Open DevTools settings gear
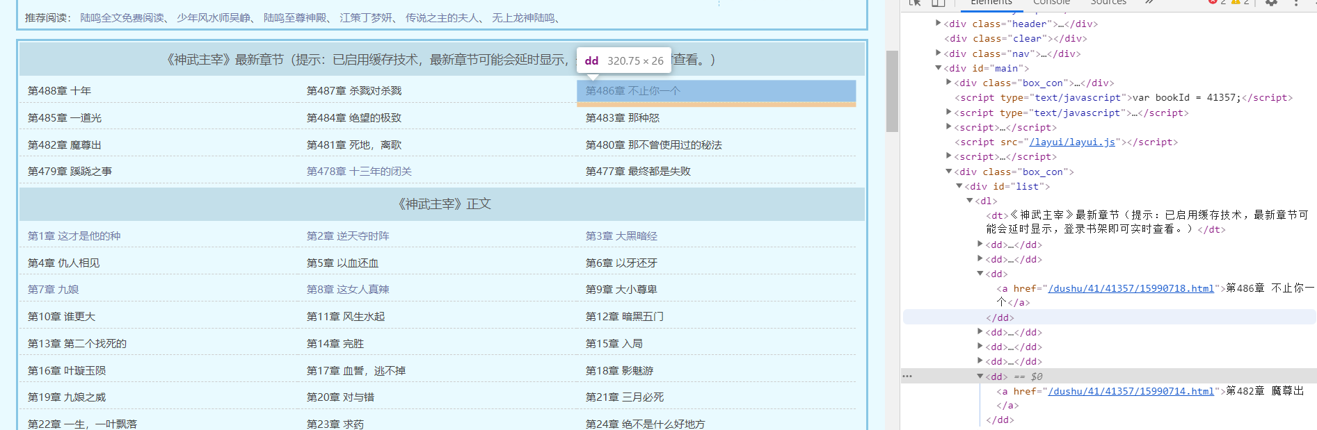 (x=1271, y=3)
